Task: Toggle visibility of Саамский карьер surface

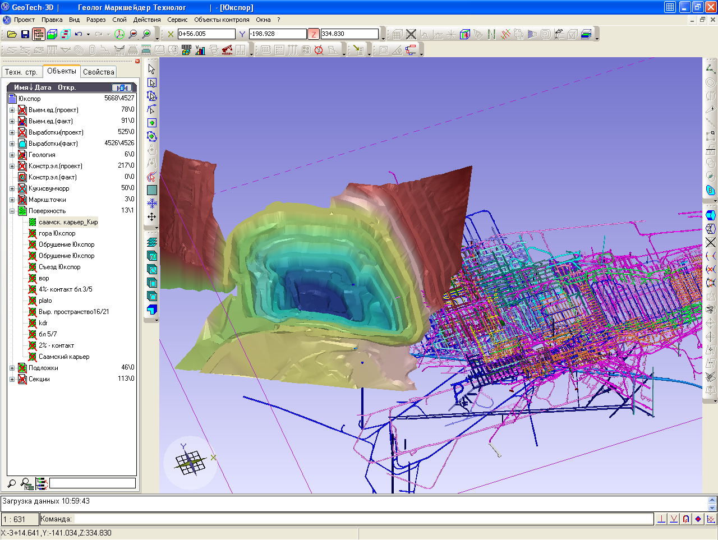Action: click(33, 357)
